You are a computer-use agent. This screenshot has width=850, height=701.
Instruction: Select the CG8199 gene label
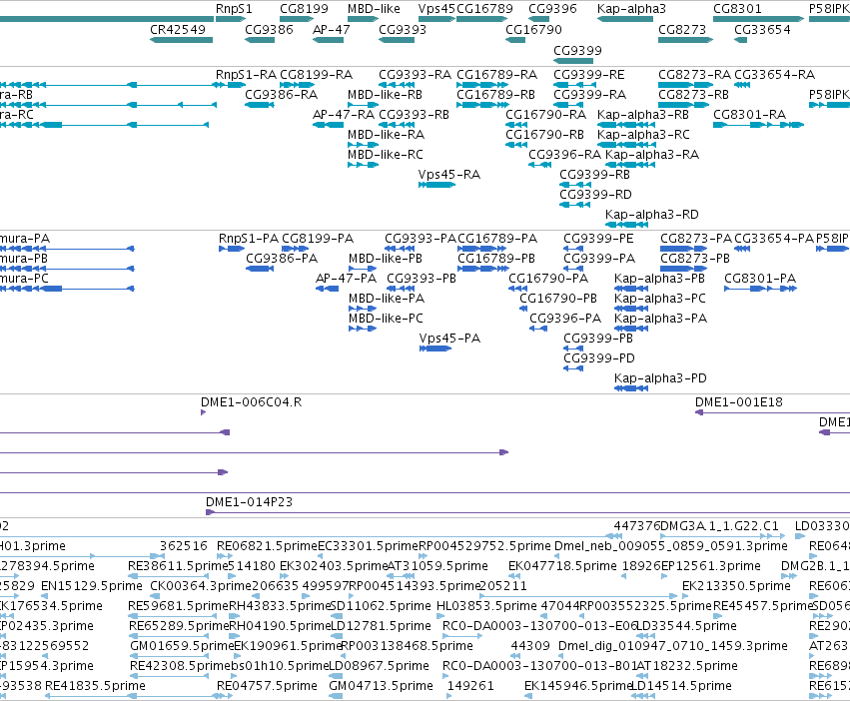point(304,9)
